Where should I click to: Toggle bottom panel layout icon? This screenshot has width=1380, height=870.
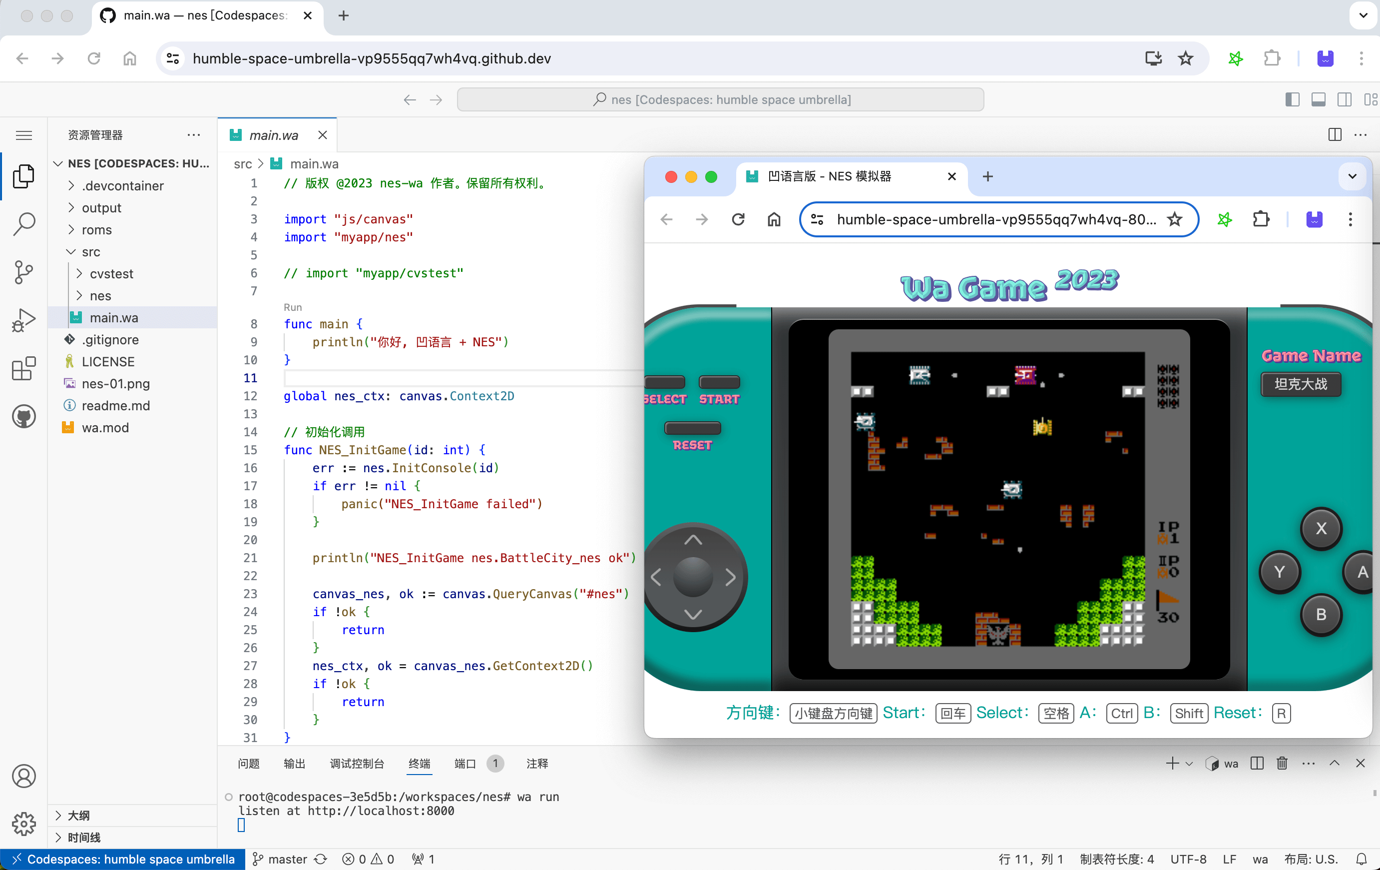pos(1318,100)
